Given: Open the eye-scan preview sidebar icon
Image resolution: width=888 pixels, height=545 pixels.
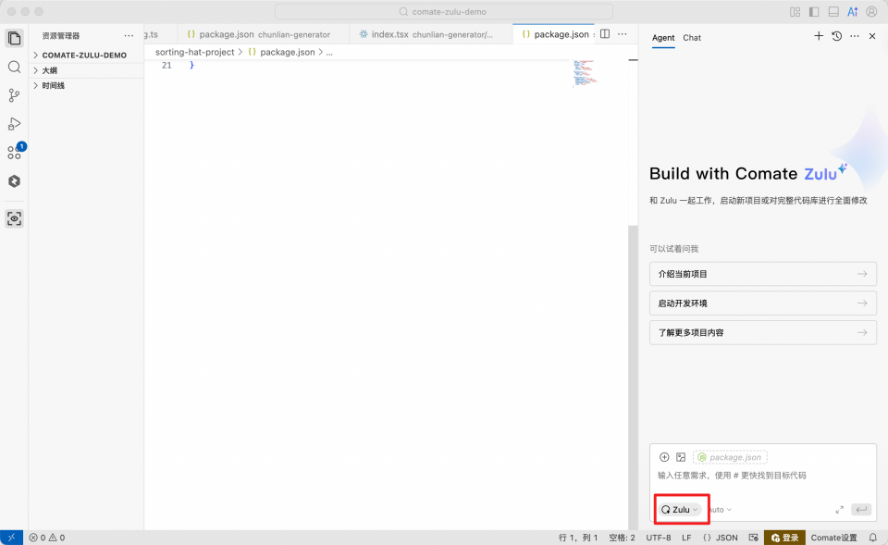Looking at the screenshot, I should [14, 218].
